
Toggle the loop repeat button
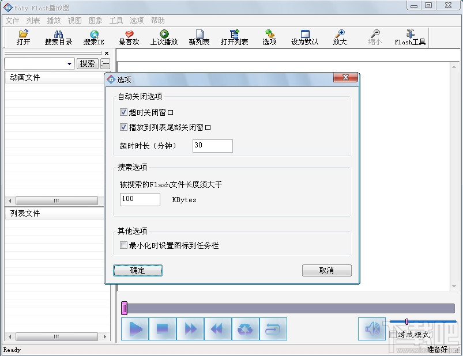(x=273, y=329)
